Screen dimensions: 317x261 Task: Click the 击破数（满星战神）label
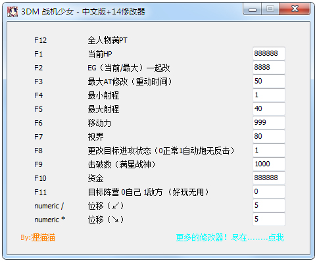122,164
